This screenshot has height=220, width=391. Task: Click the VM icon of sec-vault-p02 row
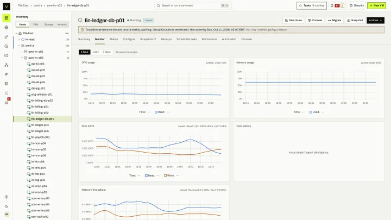(28, 217)
